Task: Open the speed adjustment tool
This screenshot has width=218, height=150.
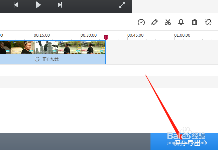Action: click(141, 22)
